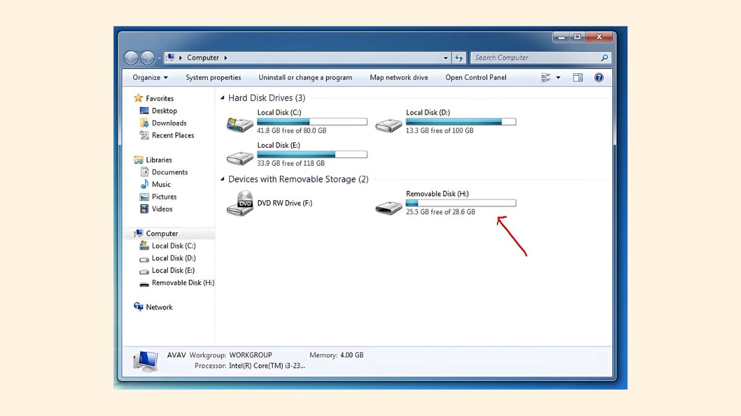Viewport: 741px width, 416px height.
Task: Click System properties in toolbar
Action: pos(213,78)
